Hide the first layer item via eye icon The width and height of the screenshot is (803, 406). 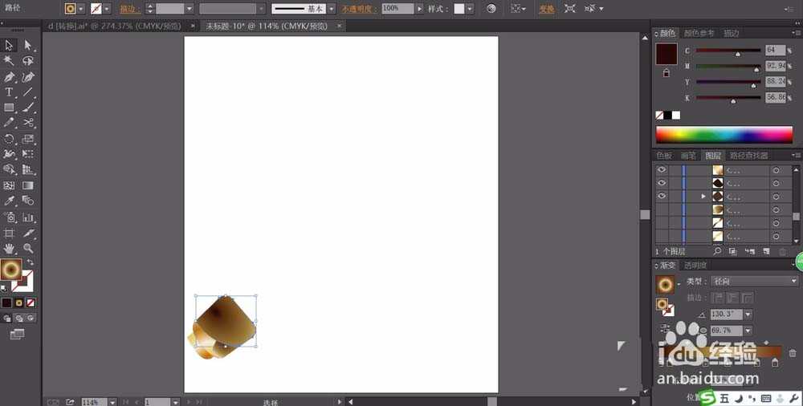(x=662, y=170)
